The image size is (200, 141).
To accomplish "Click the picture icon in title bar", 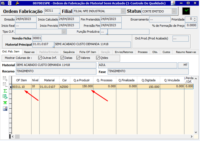I will tap(173, 3).
